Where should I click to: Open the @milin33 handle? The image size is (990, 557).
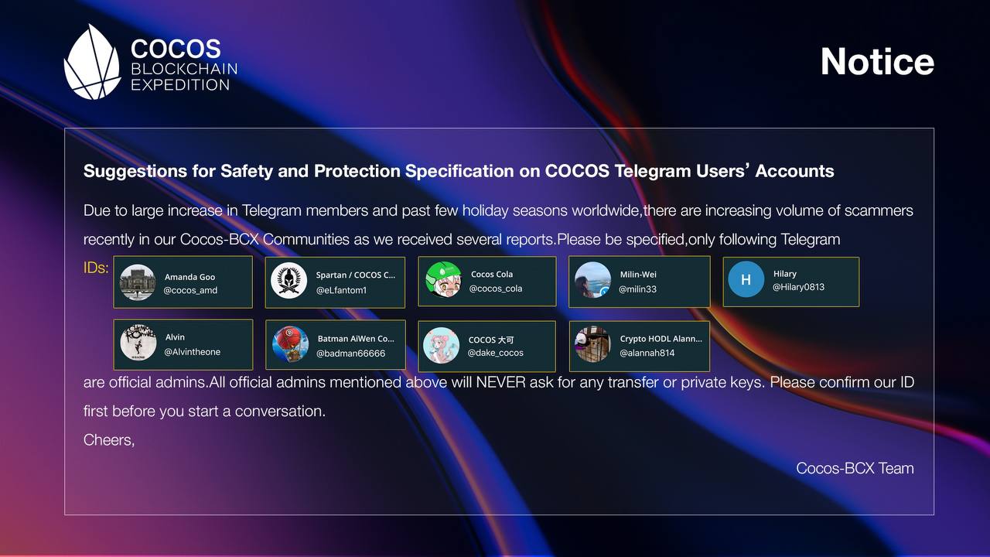coord(637,289)
